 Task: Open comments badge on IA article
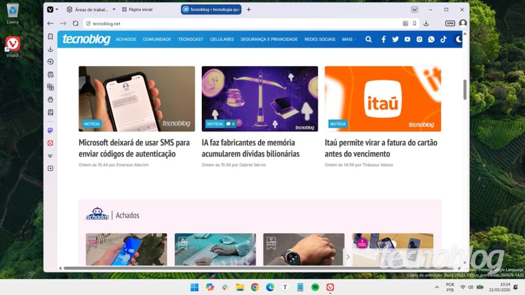tap(231, 124)
